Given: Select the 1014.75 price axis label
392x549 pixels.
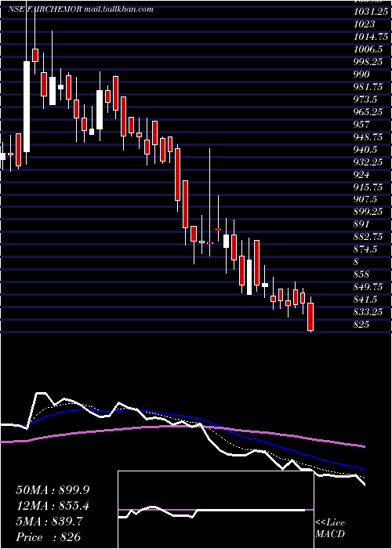Looking at the screenshot, I should tap(371, 37).
